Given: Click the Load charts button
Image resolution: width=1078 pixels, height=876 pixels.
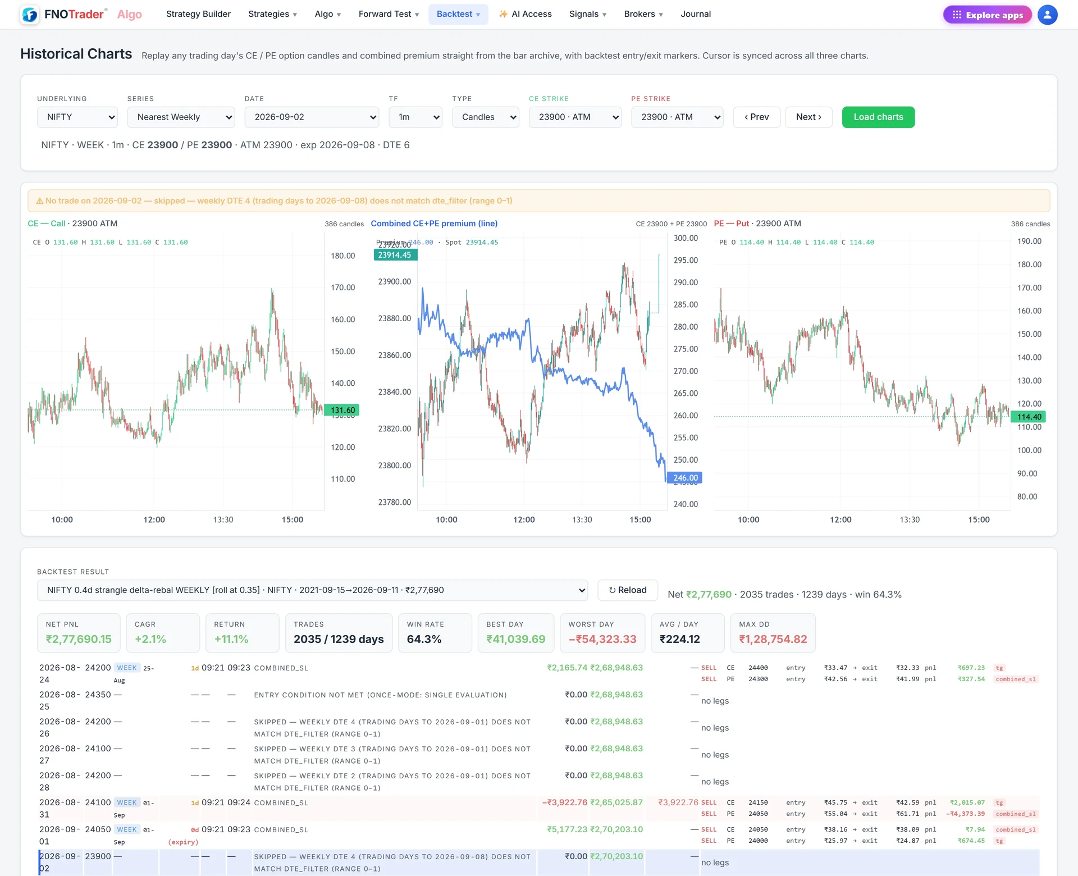Looking at the screenshot, I should click(878, 117).
